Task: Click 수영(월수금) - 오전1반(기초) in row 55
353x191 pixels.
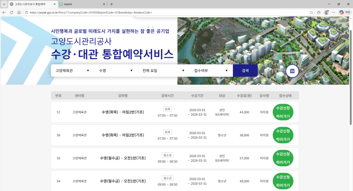Action: [123, 158]
